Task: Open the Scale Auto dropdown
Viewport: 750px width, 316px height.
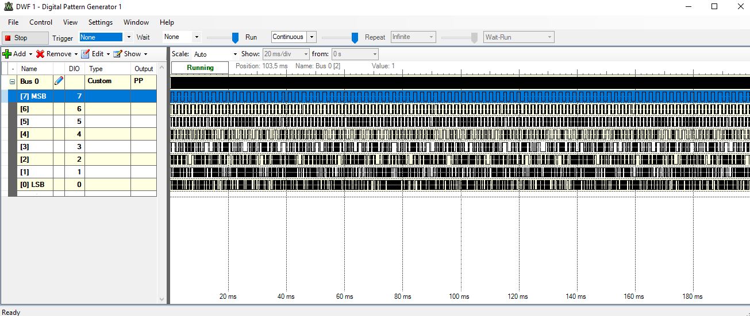Action: coord(234,54)
